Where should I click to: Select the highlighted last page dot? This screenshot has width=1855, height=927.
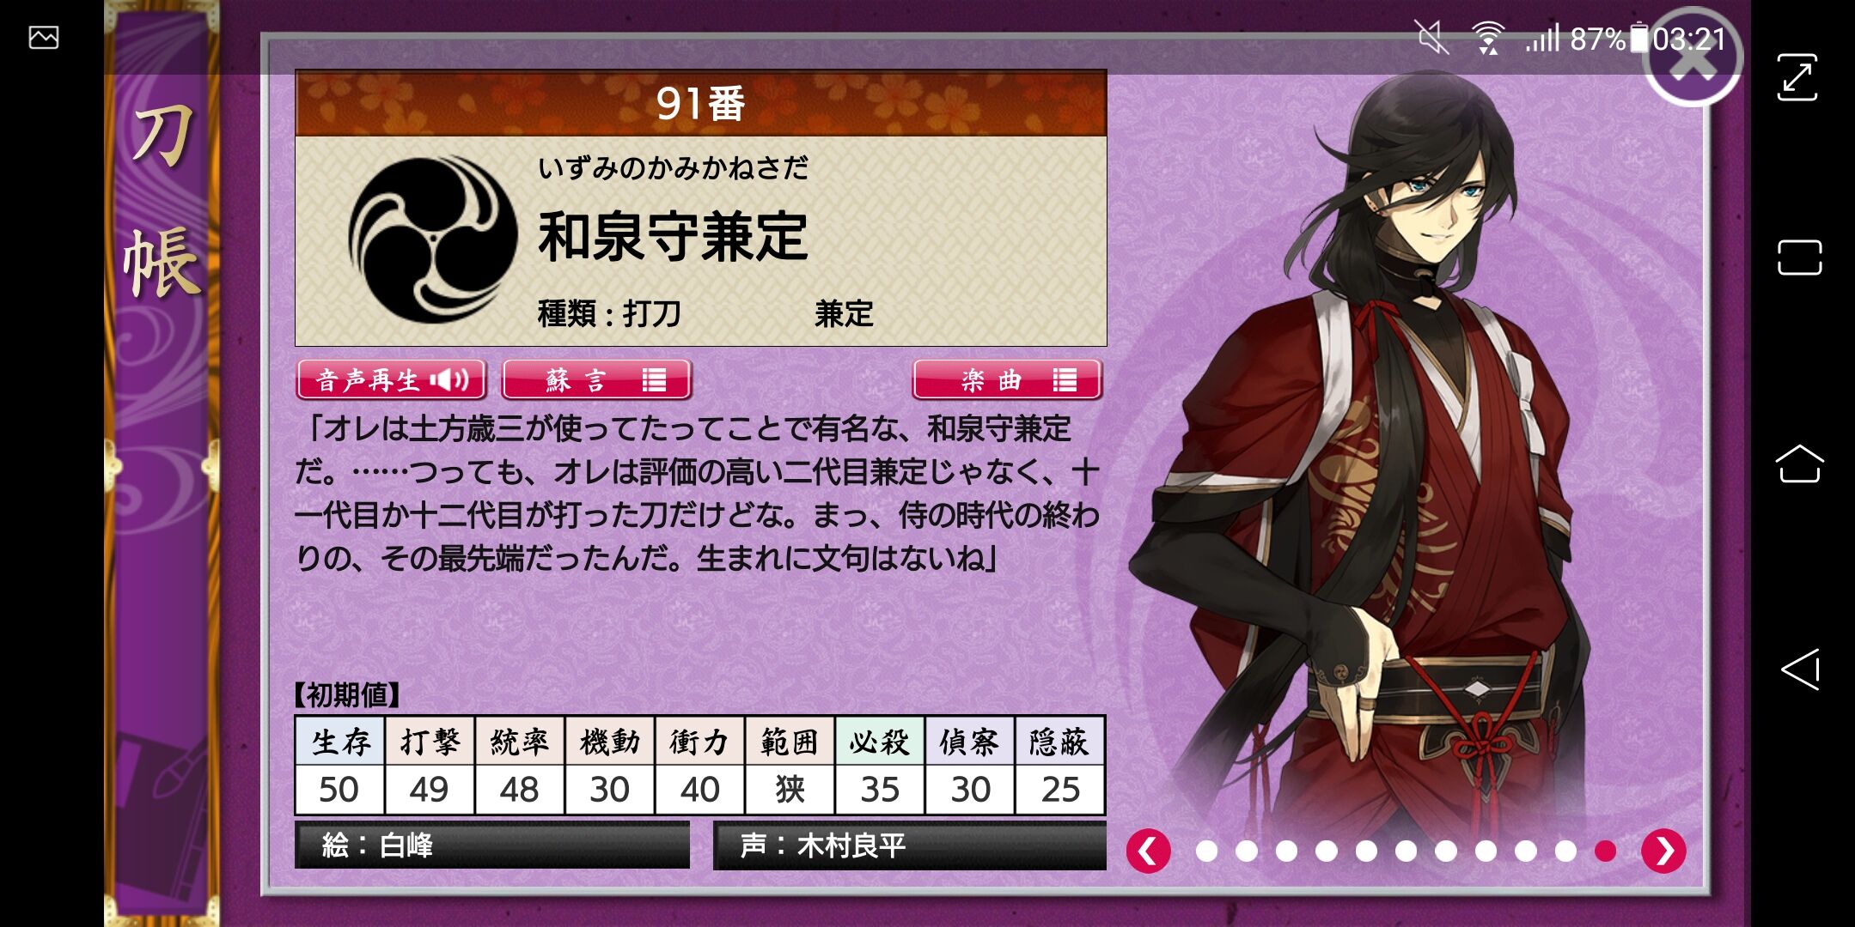coord(1605,851)
